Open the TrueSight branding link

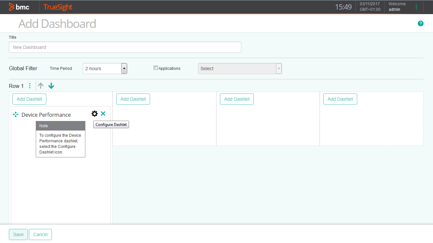click(x=57, y=7)
